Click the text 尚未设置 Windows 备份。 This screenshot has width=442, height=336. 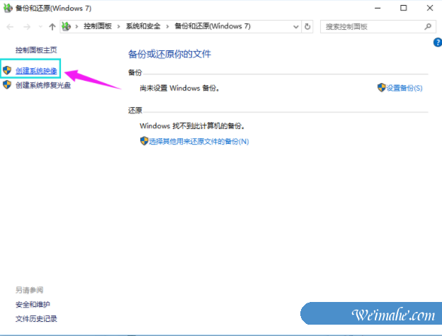pyautogui.click(x=180, y=89)
